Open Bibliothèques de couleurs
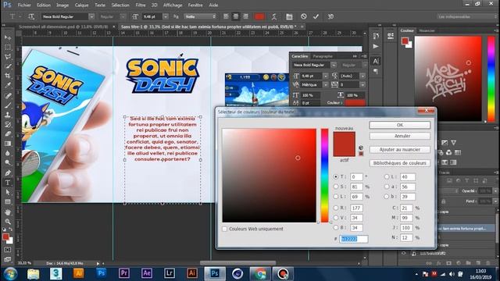Screen dimensions: 500x281 point(400,163)
